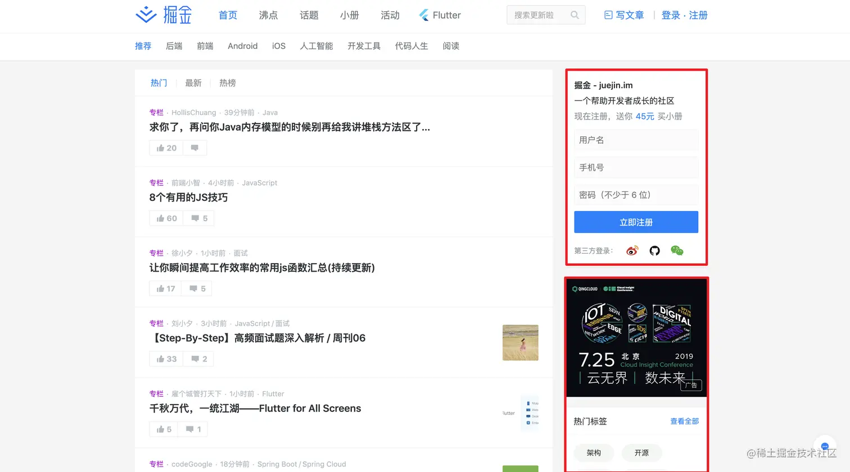Sign in with the GitHub icon

tap(654, 250)
